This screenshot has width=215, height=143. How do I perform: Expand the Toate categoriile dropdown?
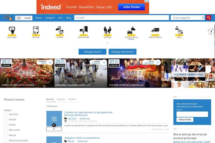point(187,18)
